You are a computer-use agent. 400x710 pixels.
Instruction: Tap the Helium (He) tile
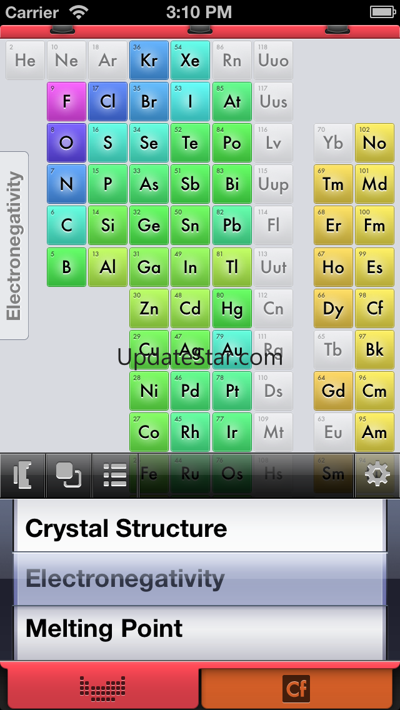tap(26, 61)
